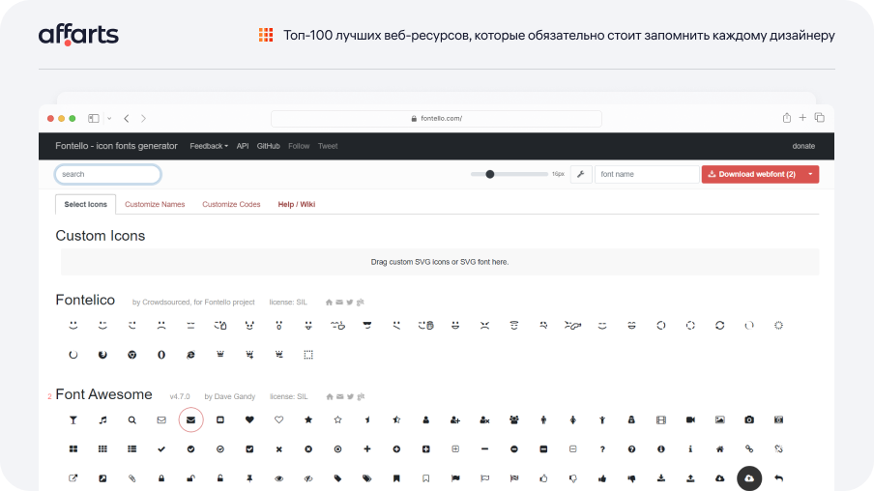This screenshot has height=491, width=874.
Task: Click the Download webfont (2) button
Action: [752, 174]
